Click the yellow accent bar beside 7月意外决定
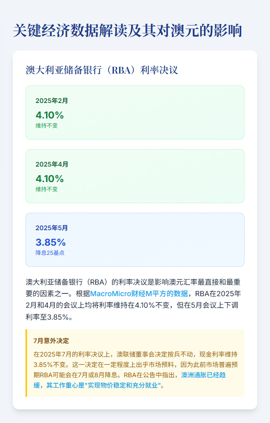270x423 pixels. click(x=26, y=363)
